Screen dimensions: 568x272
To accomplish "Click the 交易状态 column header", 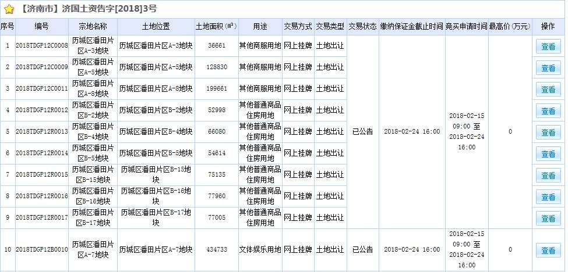I will click(x=362, y=27).
